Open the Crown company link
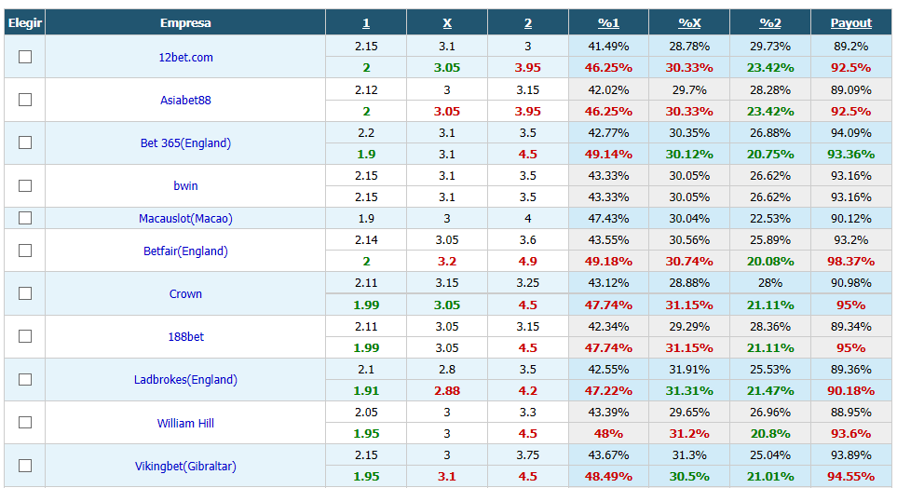Image resolution: width=897 pixels, height=488 pixels. pyautogui.click(x=186, y=294)
